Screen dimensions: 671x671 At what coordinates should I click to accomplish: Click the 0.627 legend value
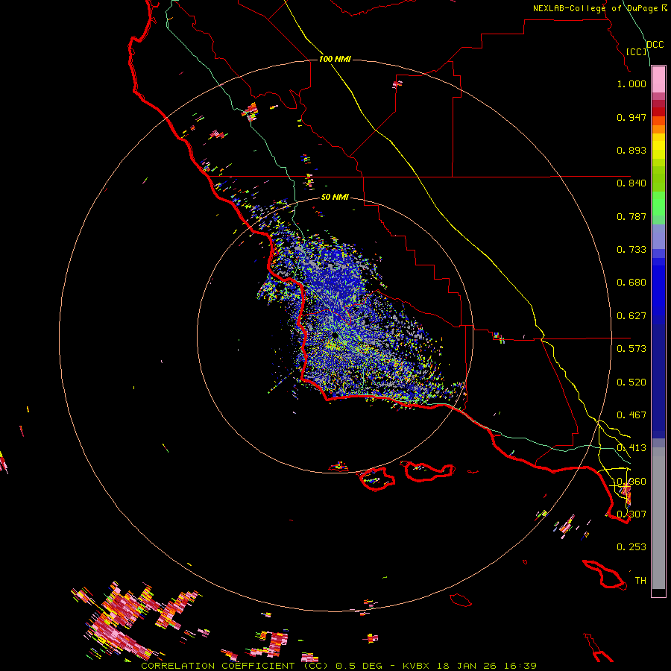[631, 316]
